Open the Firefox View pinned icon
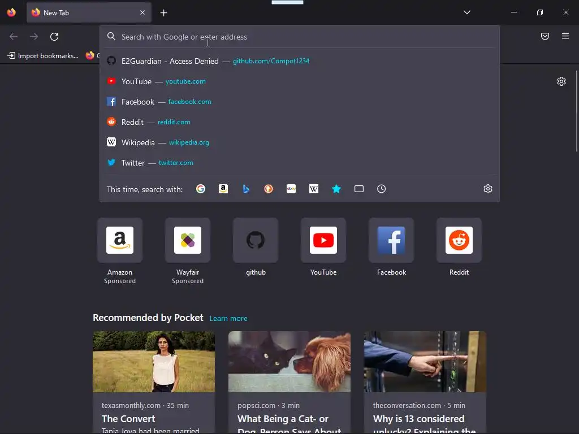This screenshot has width=579, height=434. coord(11,12)
